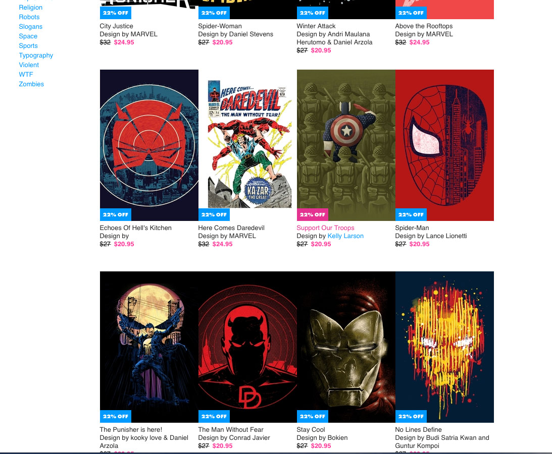Open the Stay Cool Iron Man helmet image
The height and width of the screenshot is (454, 552).
tap(346, 347)
